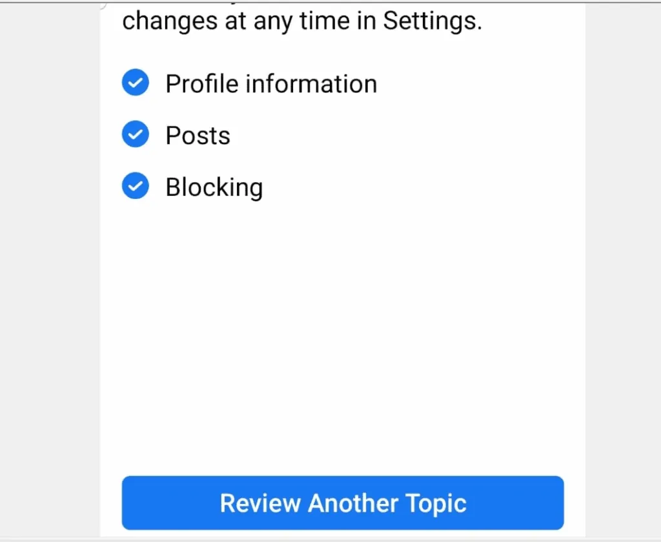The height and width of the screenshot is (542, 661).
Task: Click the blue checkmark beside Profile information
Action: coord(136,82)
